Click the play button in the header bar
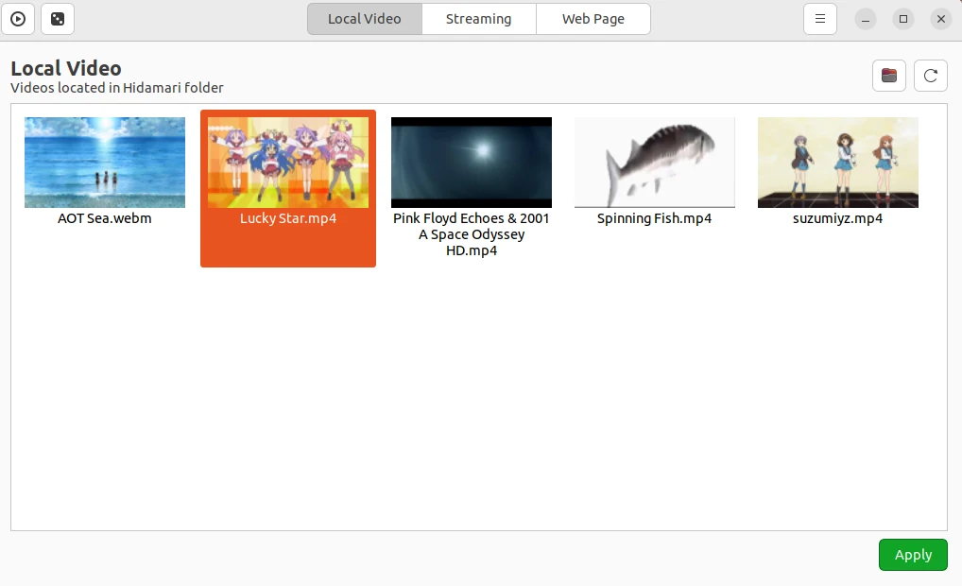962x586 pixels. click(x=18, y=19)
